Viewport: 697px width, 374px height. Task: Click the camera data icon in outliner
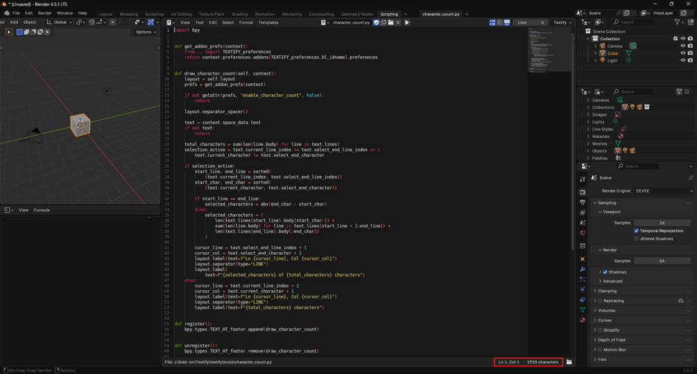633,46
